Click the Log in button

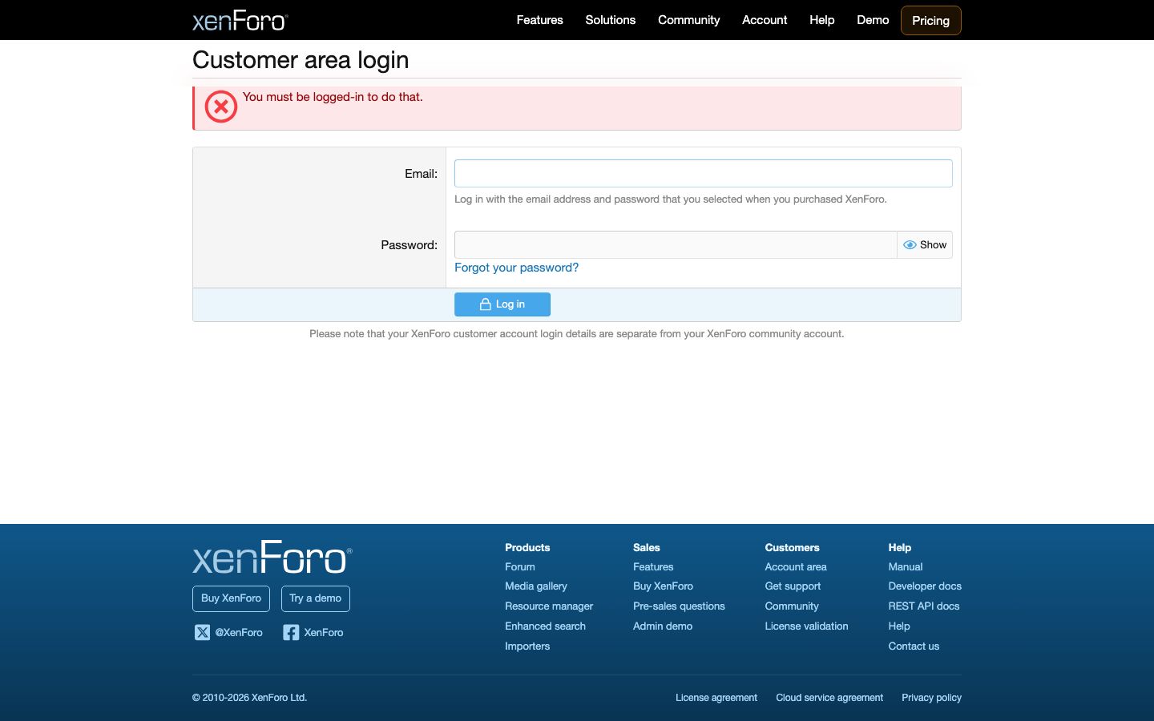tap(502, 304)
